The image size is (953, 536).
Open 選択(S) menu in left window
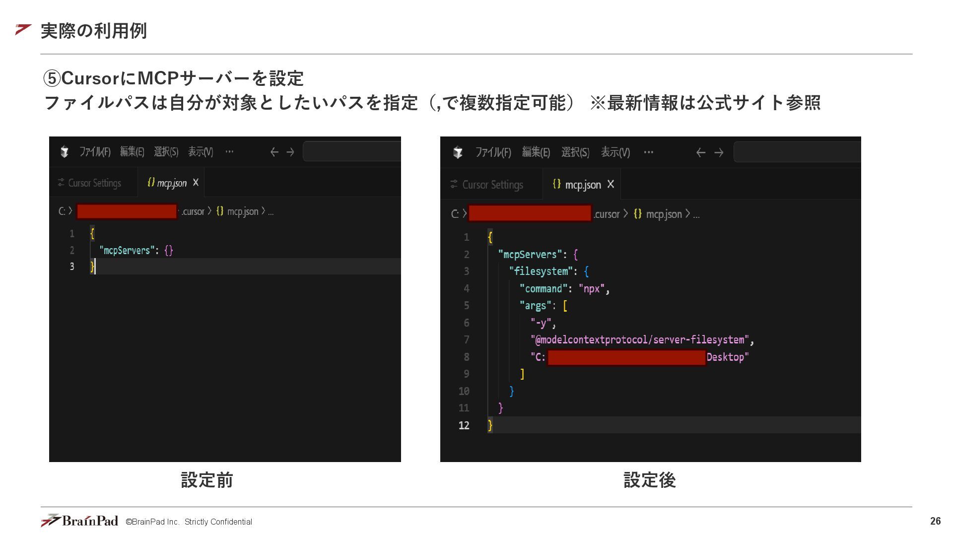click(x=166, y=152)
